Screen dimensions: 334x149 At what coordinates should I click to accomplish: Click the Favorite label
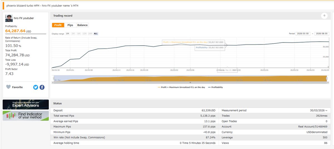pyautogui.click(x=18, y=87)
